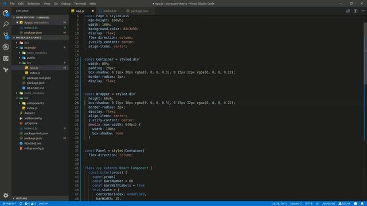
Task: Open the Explorer view in activity bar
Action: click(6, 13)
